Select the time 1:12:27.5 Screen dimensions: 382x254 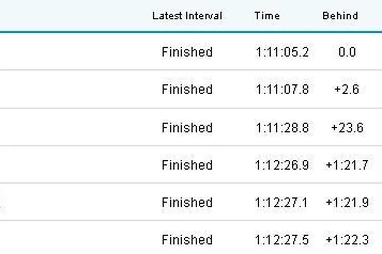pos(282,240)
